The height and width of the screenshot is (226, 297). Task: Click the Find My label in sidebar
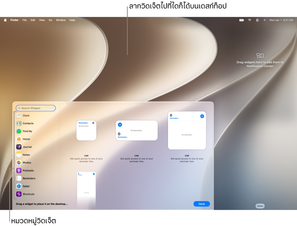coord(28,131)
